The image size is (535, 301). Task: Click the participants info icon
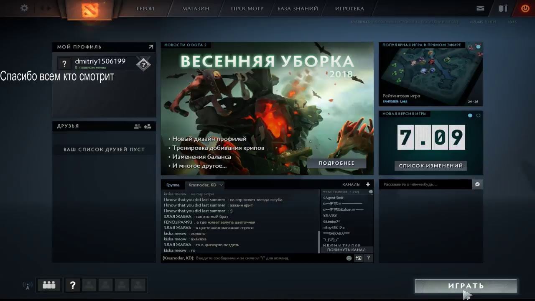(371, 192)
